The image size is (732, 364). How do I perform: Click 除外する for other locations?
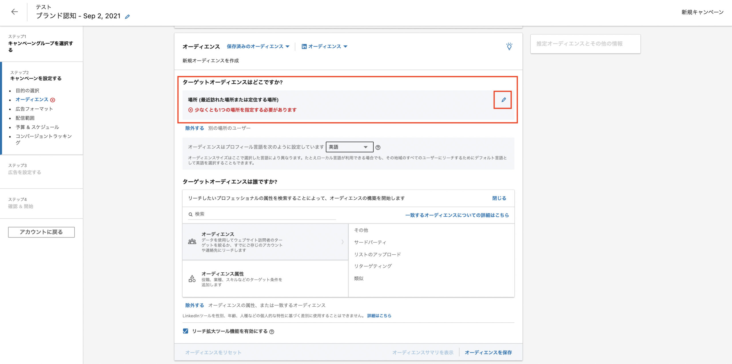point(194,128)
